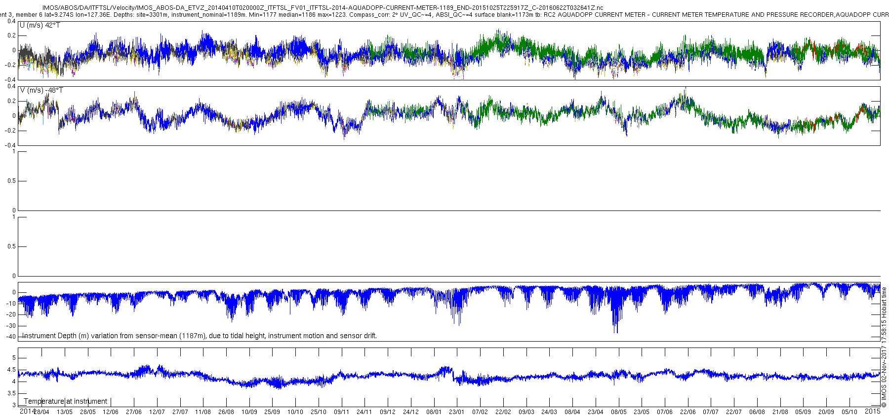The image size is (889, 419).
Task: Click the '11/08' date tick label
Action: click(203, 412)
